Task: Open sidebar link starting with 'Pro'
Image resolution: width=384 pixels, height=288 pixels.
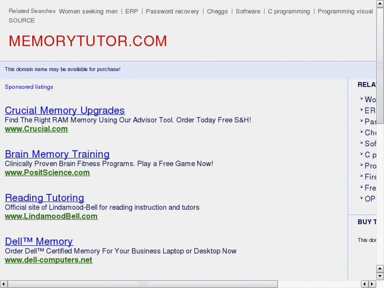Action: (x=370, y=166)
